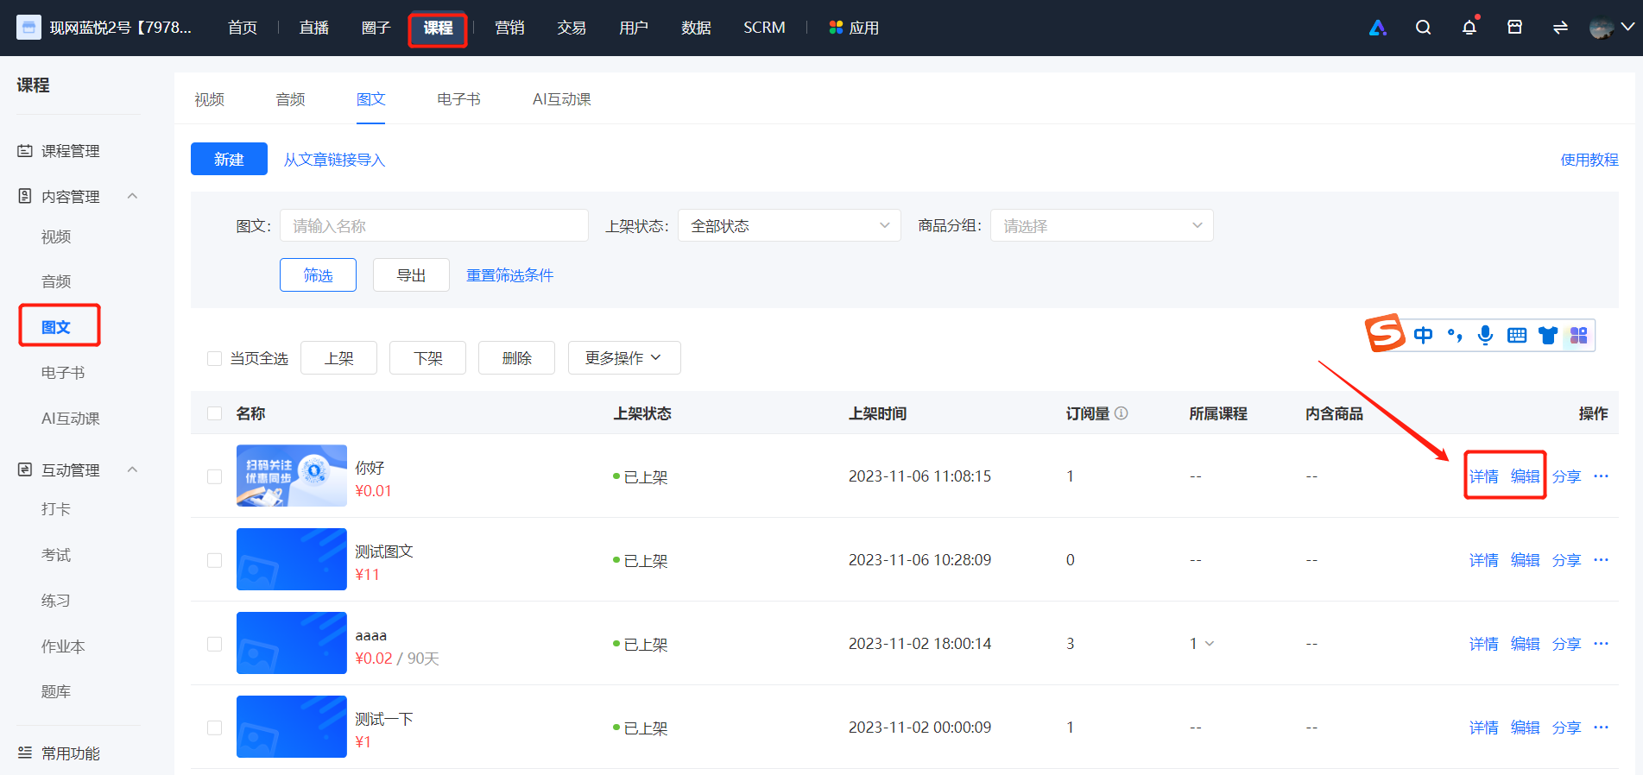Open more actions dots for 测试图文 row
Image resolution: width=1643 pixels, height=775 pixels.
point(1601,560)
